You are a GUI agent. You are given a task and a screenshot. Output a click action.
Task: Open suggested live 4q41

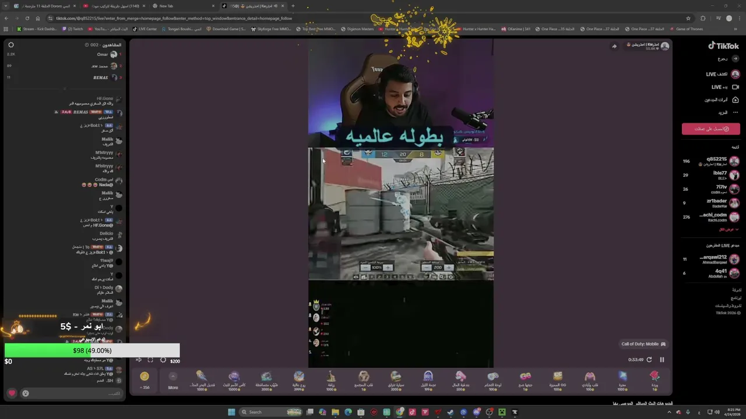[x=711, y=274]
